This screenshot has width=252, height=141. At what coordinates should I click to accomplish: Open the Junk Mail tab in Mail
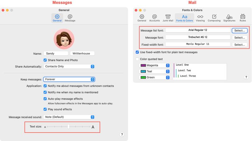(168, 18)
